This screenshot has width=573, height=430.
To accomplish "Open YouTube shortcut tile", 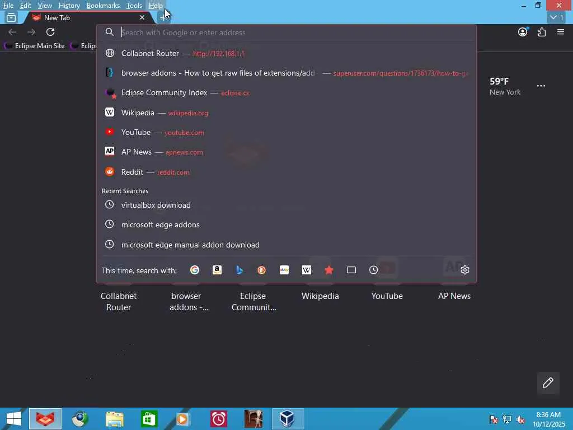I will click(x=387, y=296).
